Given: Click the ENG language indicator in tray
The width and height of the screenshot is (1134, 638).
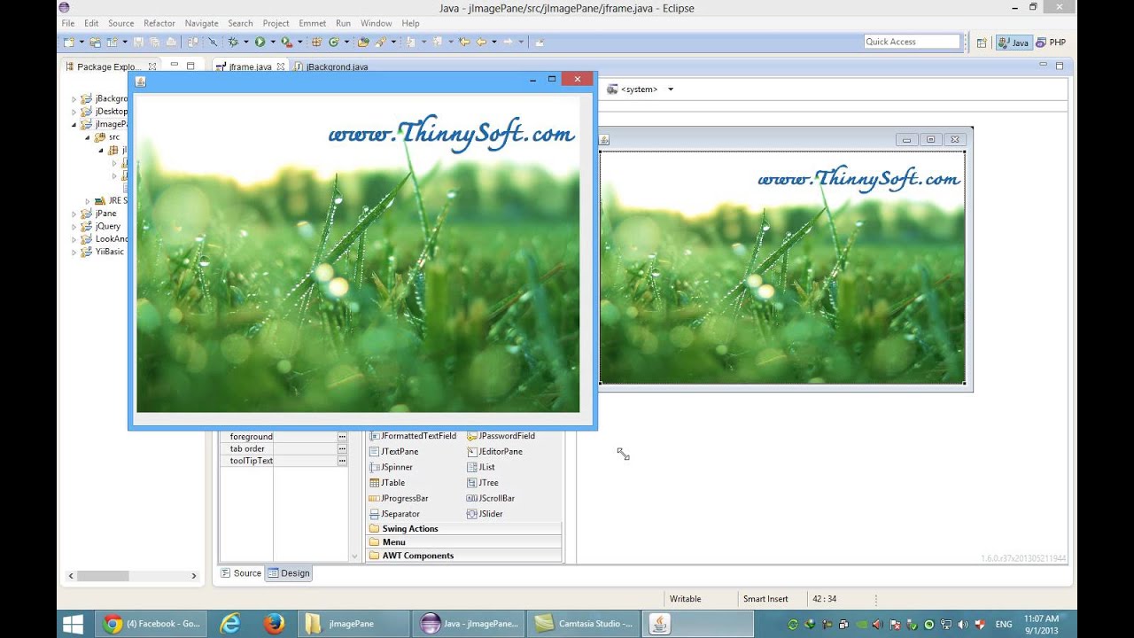Looking at the screenshot, I should pos(1004,624).
